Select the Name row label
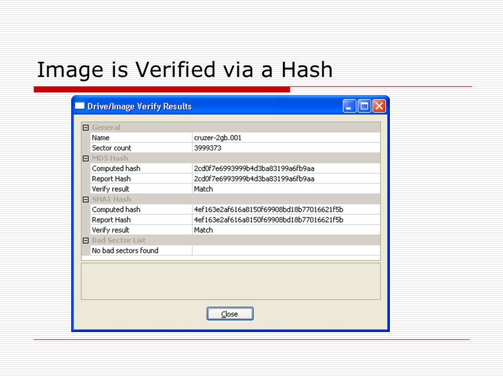The height and width of the screenshot is (377, 503). pos(101,138)
